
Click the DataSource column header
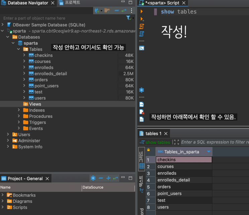(108, 187)
